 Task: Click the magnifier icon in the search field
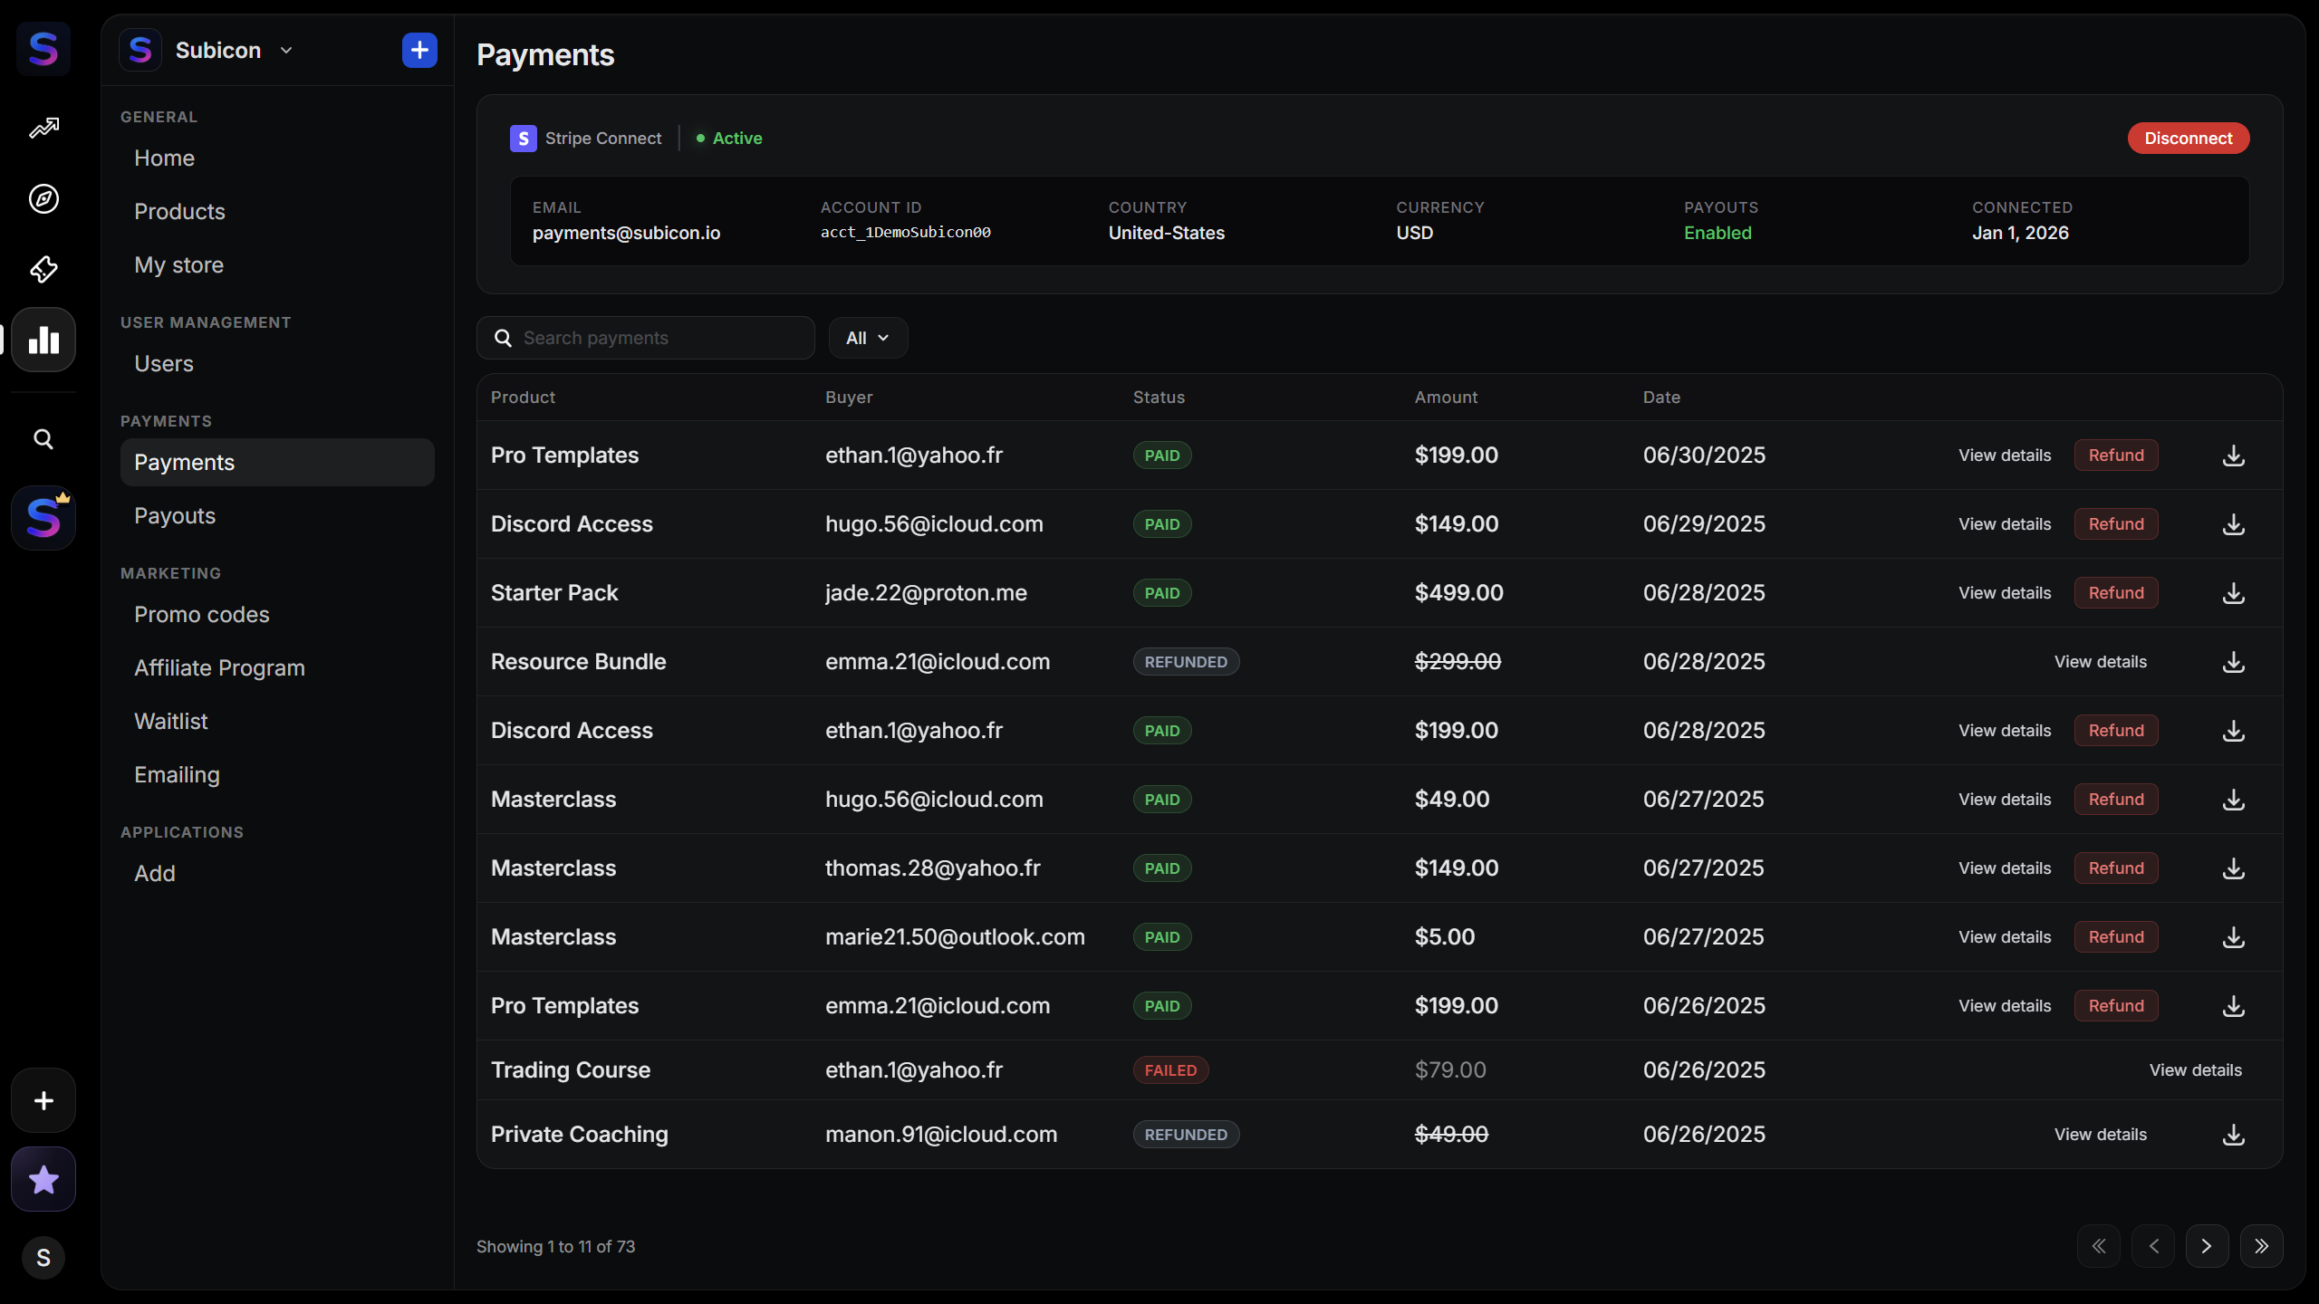503,338
